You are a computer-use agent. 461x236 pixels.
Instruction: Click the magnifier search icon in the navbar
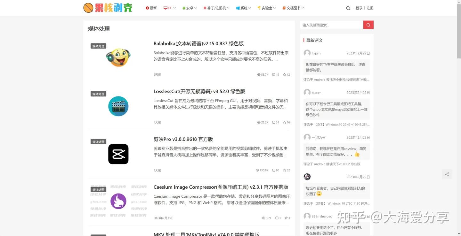coord(348,8)
